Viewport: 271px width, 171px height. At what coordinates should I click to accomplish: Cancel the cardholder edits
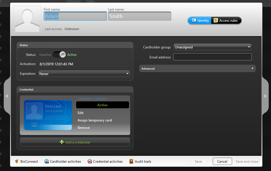pyautogui.click(x=222, y=161)
